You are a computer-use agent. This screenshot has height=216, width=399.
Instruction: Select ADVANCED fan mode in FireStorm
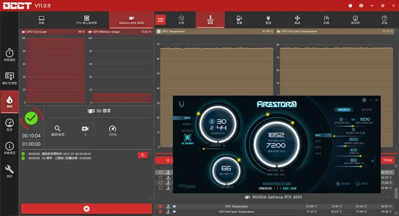[x=187, y=130]
